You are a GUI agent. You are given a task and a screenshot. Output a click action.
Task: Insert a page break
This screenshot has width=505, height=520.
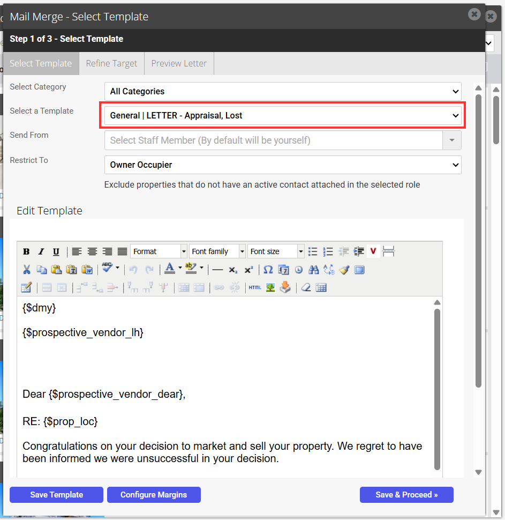(x=388, y=251)
